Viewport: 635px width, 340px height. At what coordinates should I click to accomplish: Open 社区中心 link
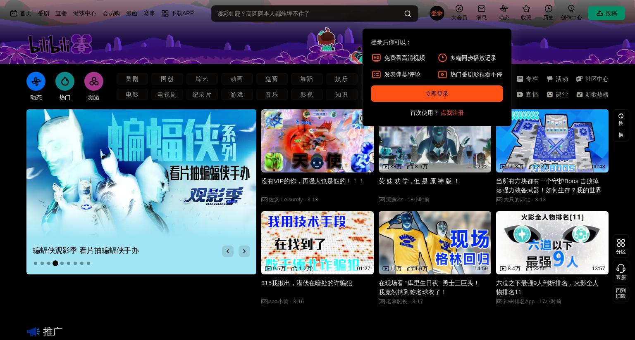click(592, 79)
